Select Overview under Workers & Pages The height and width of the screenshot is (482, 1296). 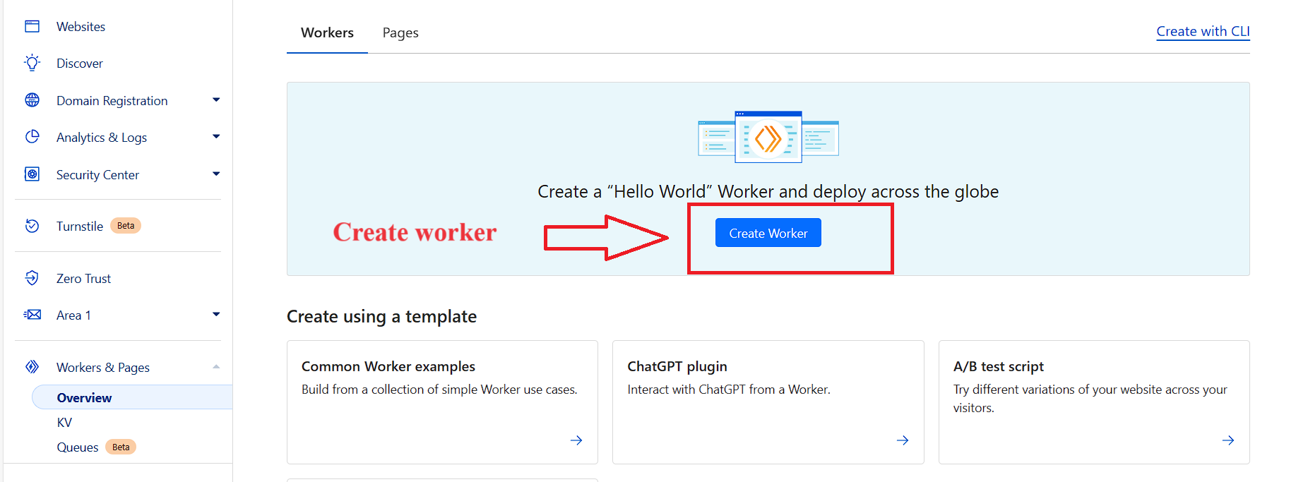point(132,397)
